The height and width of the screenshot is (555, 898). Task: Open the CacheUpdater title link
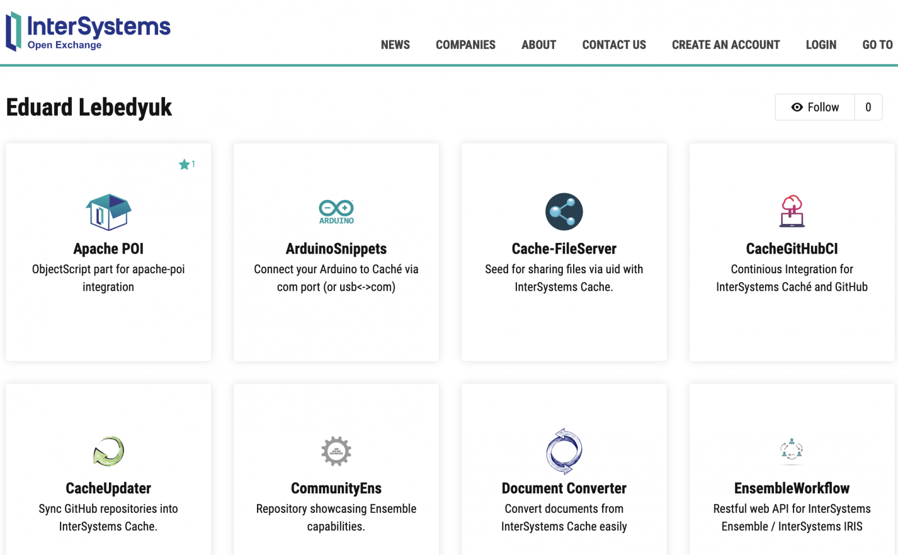[x=108, y=488]
